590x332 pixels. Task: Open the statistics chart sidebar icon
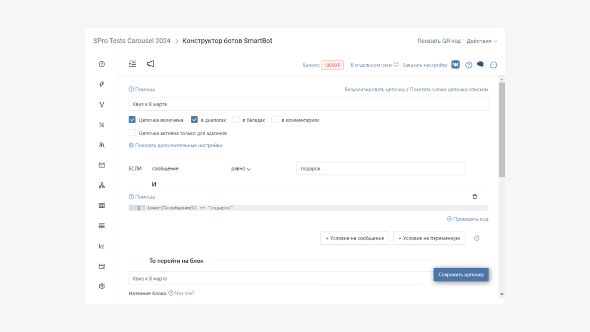pos(102,246)
